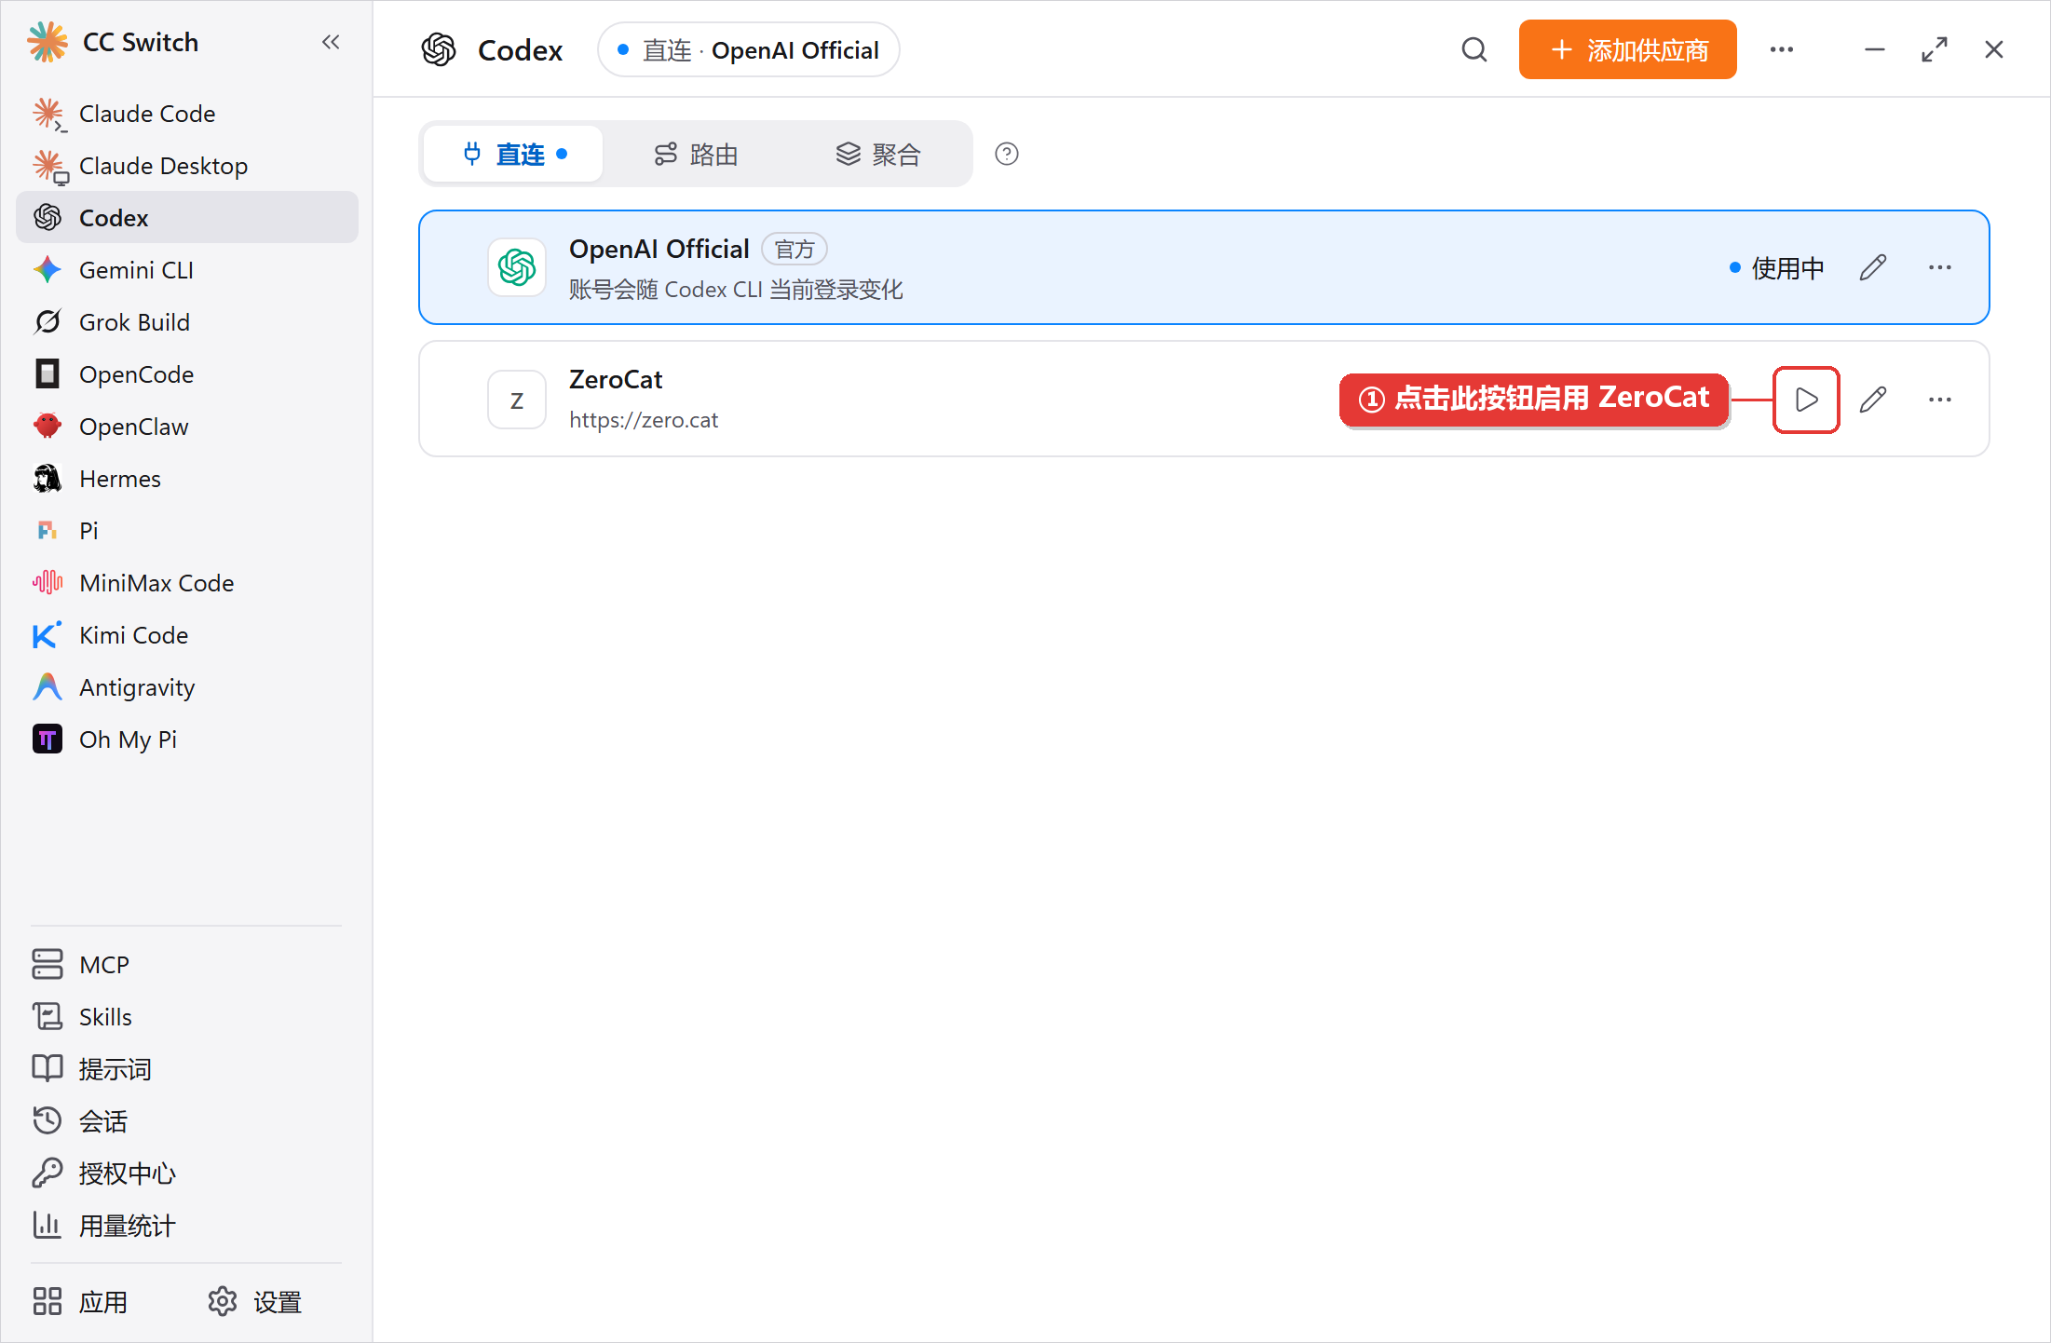Select Gemini CLI sidebar entry

187,270
